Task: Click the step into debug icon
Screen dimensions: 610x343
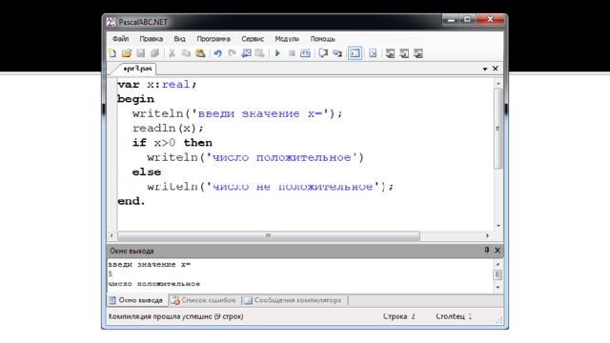Action: click(x=337, y=53)
